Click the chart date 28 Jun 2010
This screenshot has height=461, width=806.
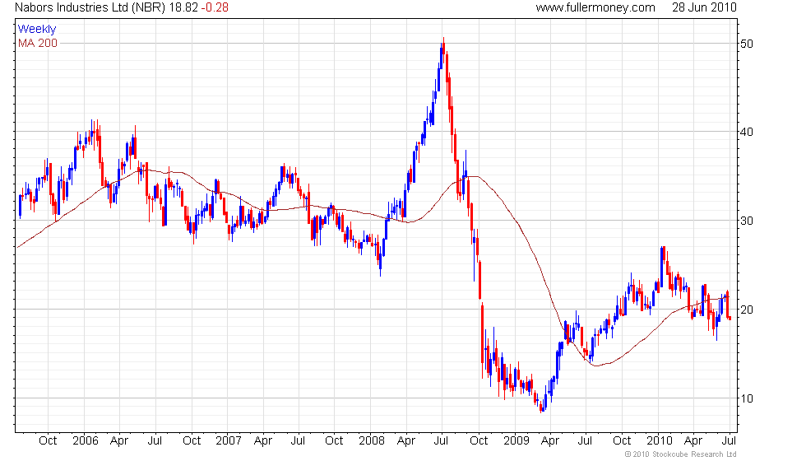(x=704, y=7)
